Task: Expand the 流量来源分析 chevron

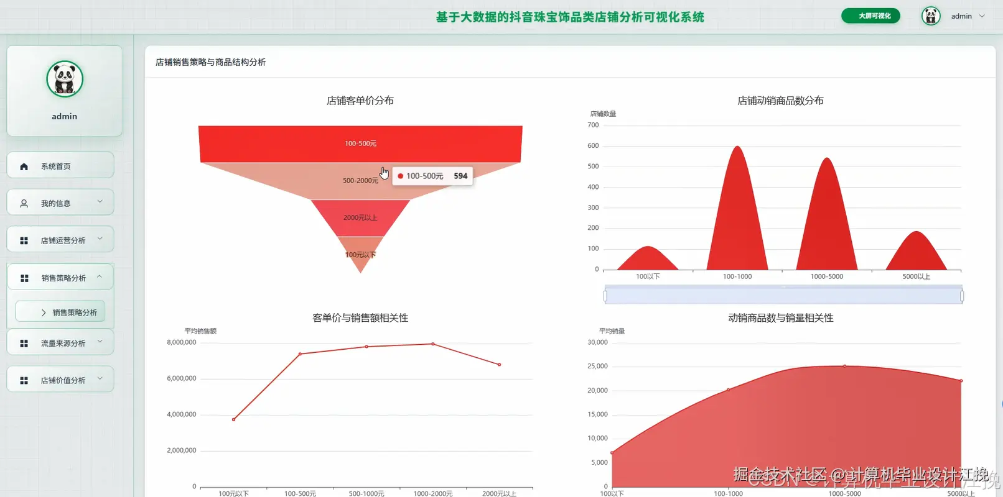Action: point(100,341)
